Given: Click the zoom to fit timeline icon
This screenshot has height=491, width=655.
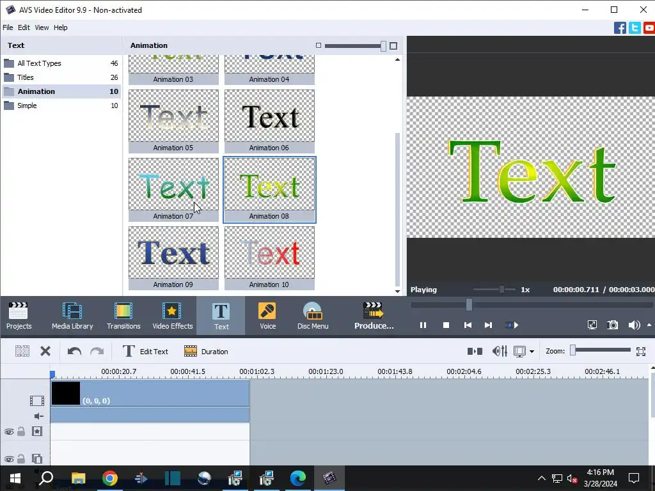Looking at the screenshot, I should 641,352.
